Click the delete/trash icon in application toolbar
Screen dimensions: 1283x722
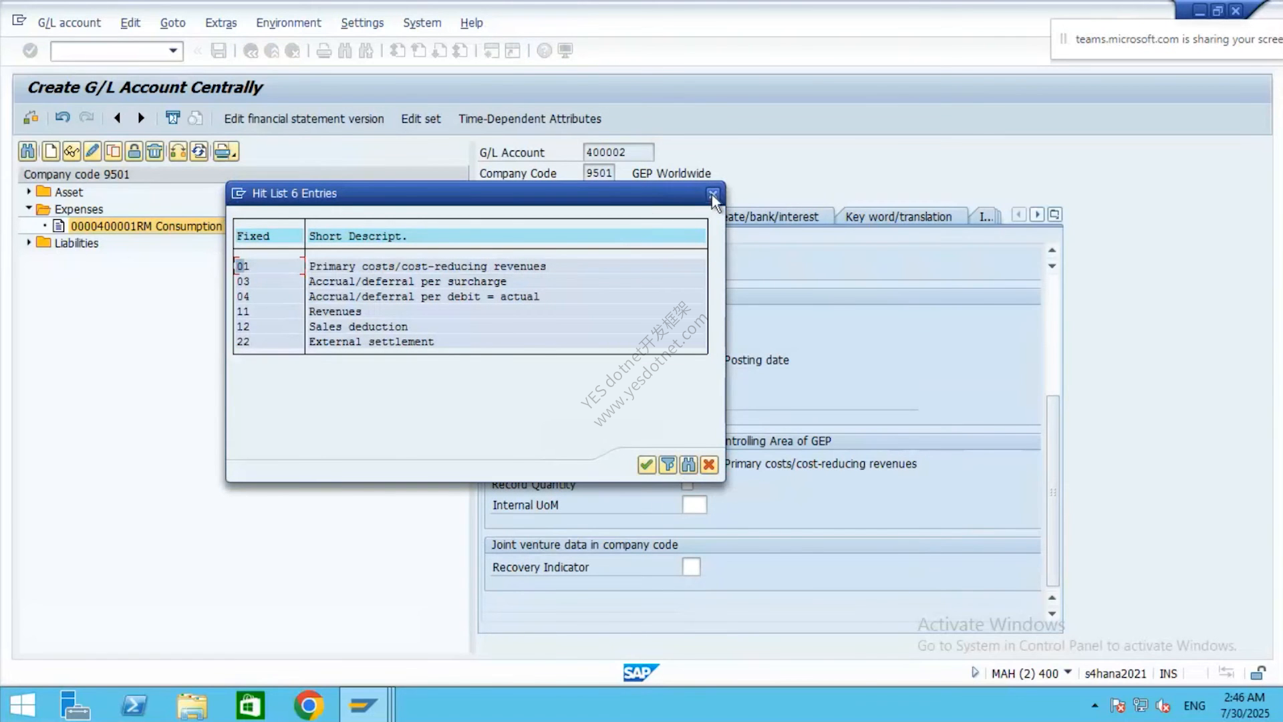coord(172,118)
